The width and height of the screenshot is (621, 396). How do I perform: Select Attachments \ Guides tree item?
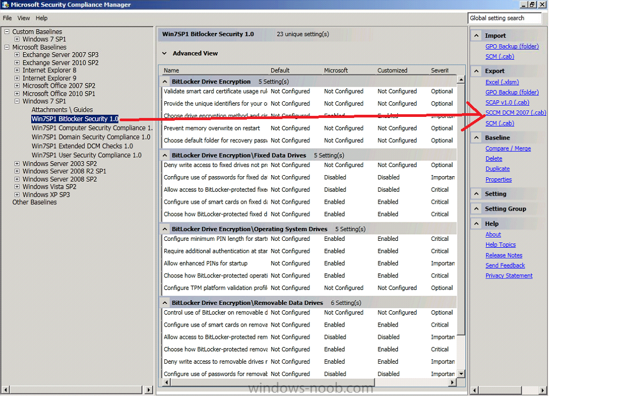click(x=62, y=110)
